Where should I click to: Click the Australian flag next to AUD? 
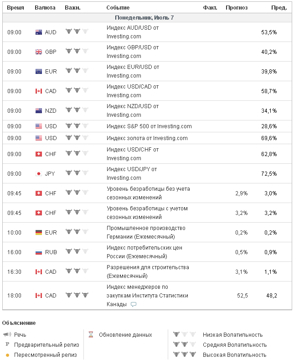click(39, 32)
